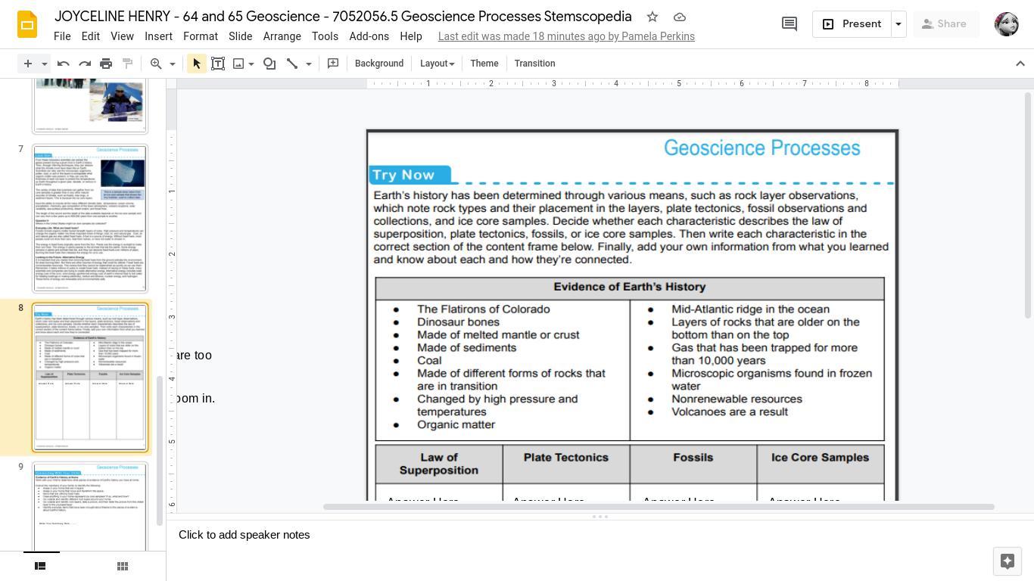Print the presentation

click(106, 64)
